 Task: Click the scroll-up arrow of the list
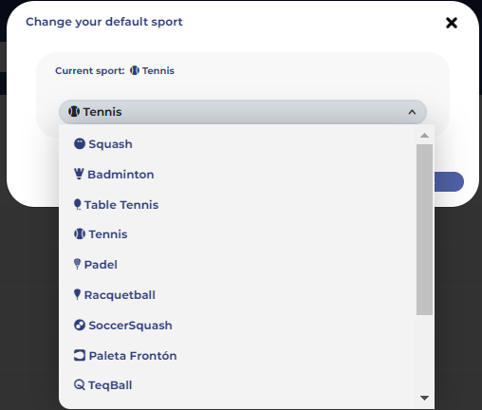[x=424, y=136]
